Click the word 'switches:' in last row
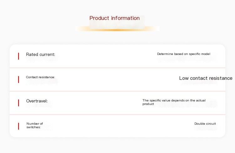This screenshot has width=235, height=153. coord(34,127)
